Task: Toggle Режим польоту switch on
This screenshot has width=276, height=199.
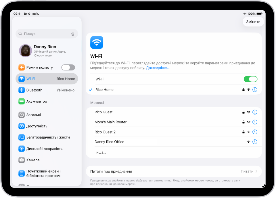Action: pyautogui.click(x=68, y=68)
